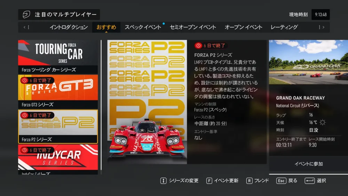Select the Forza ツーリング カー シリーズ card
Image resolution: width=348 pixels, height=196 pixels.
point(58,57)
